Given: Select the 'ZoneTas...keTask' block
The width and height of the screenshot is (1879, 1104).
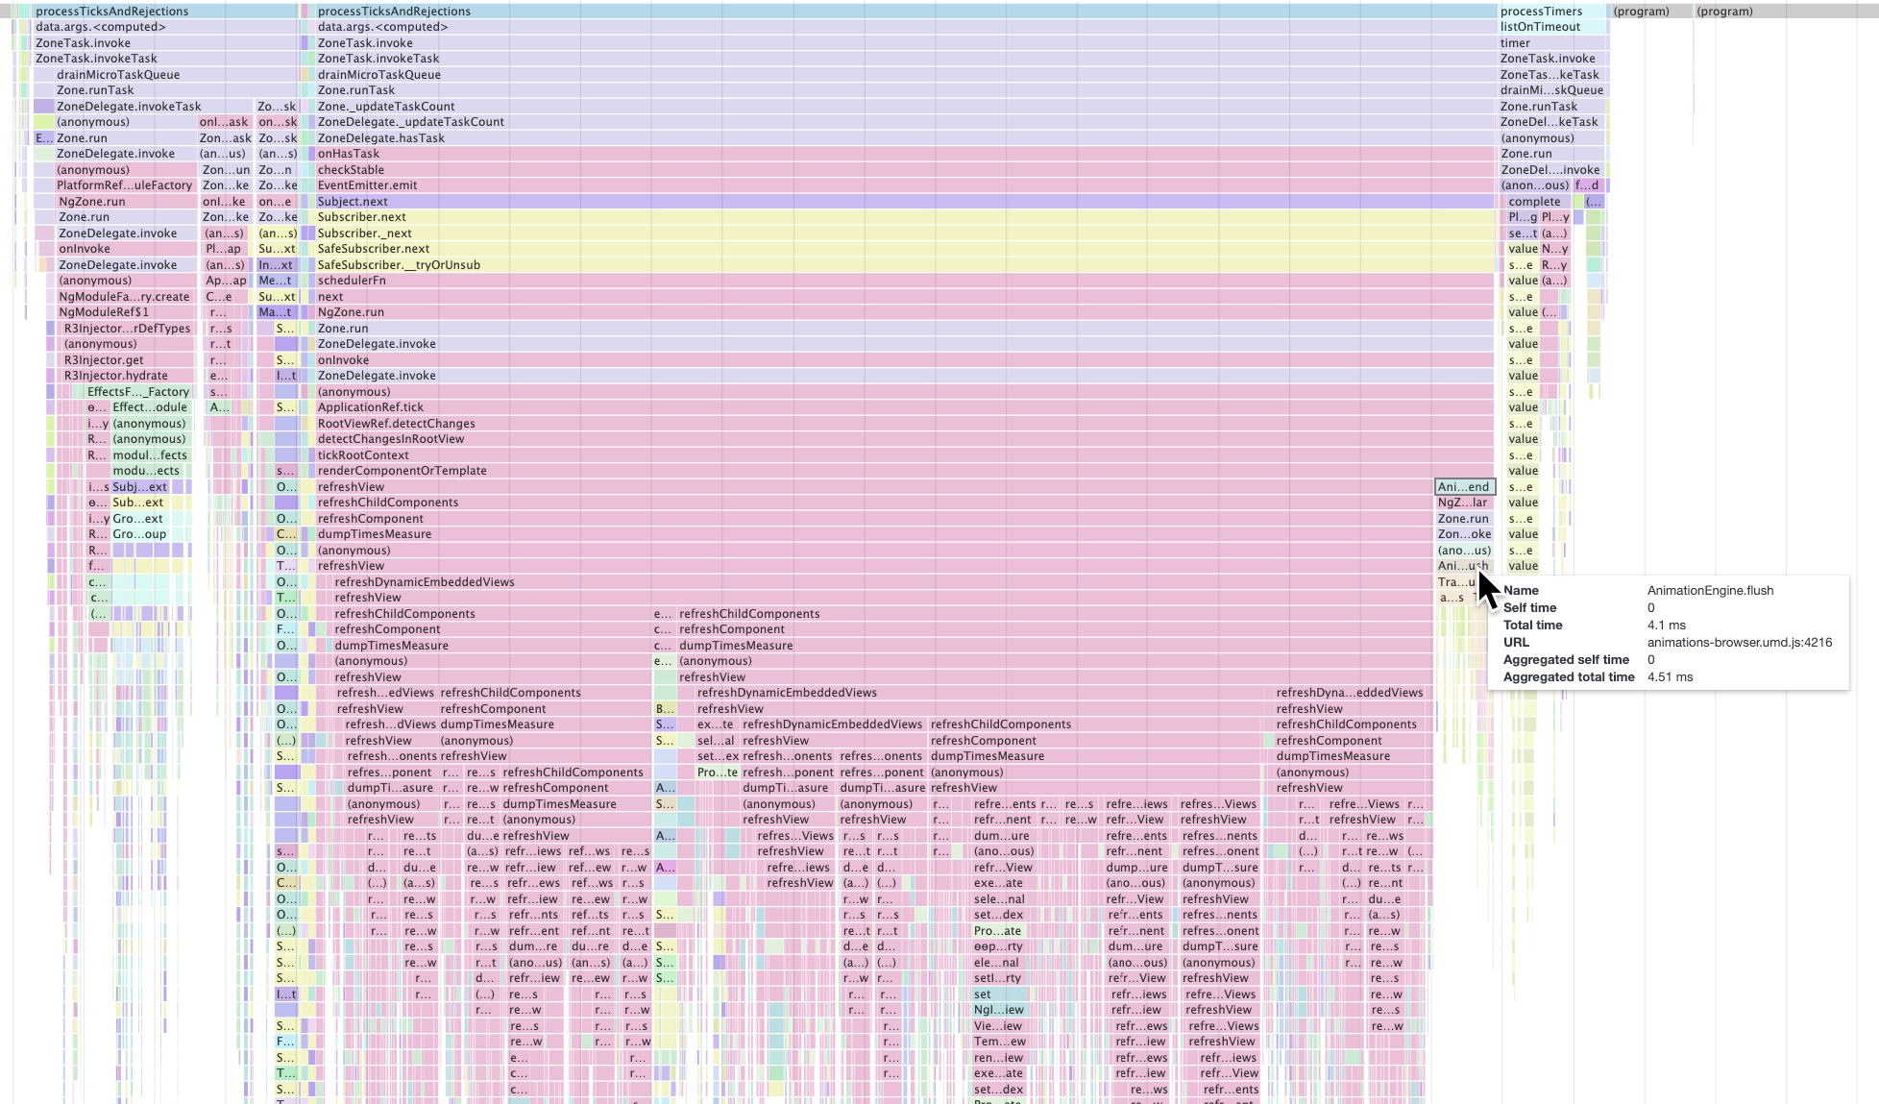Looking at the screenshot, I should pyautogui.click(x=1551, y=75).
